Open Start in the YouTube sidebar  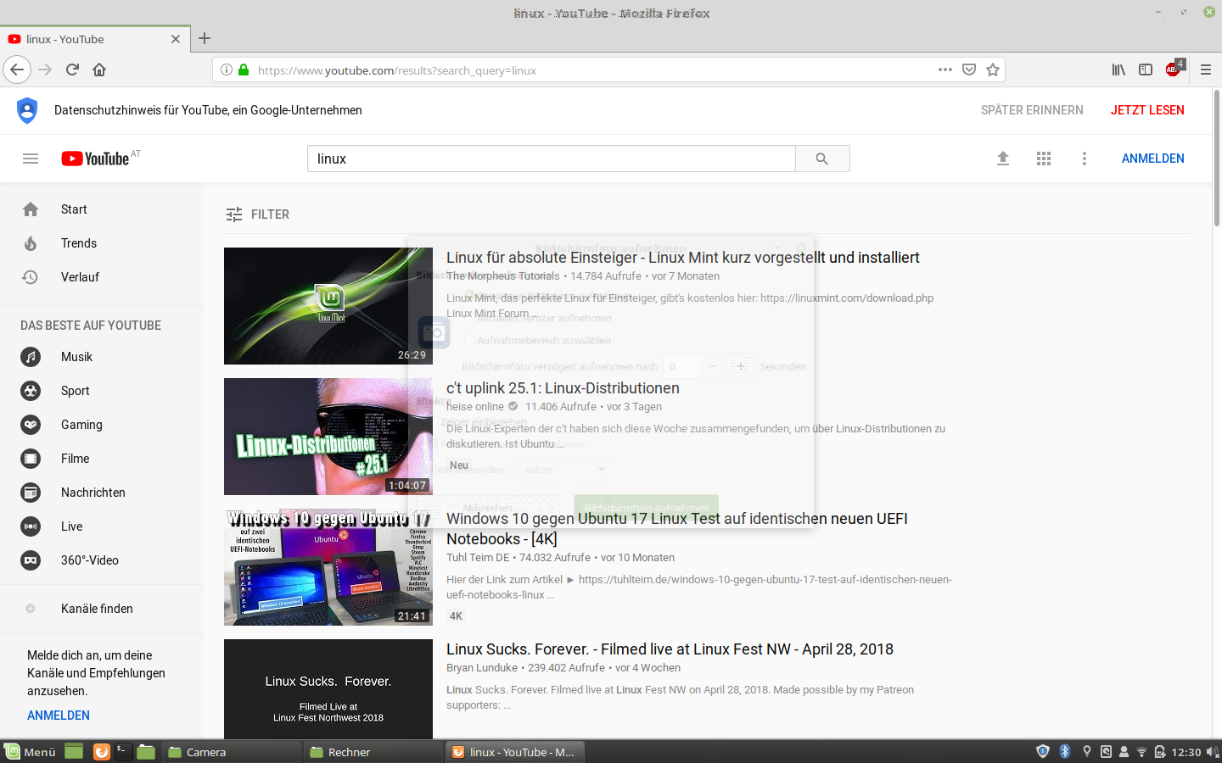click(102, 209)
